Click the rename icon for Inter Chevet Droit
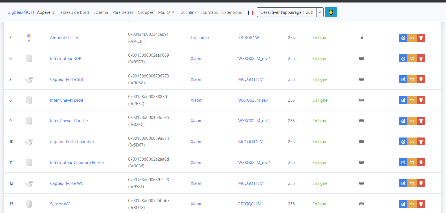The height and width of the screenshot is (213, 446). 403,100
